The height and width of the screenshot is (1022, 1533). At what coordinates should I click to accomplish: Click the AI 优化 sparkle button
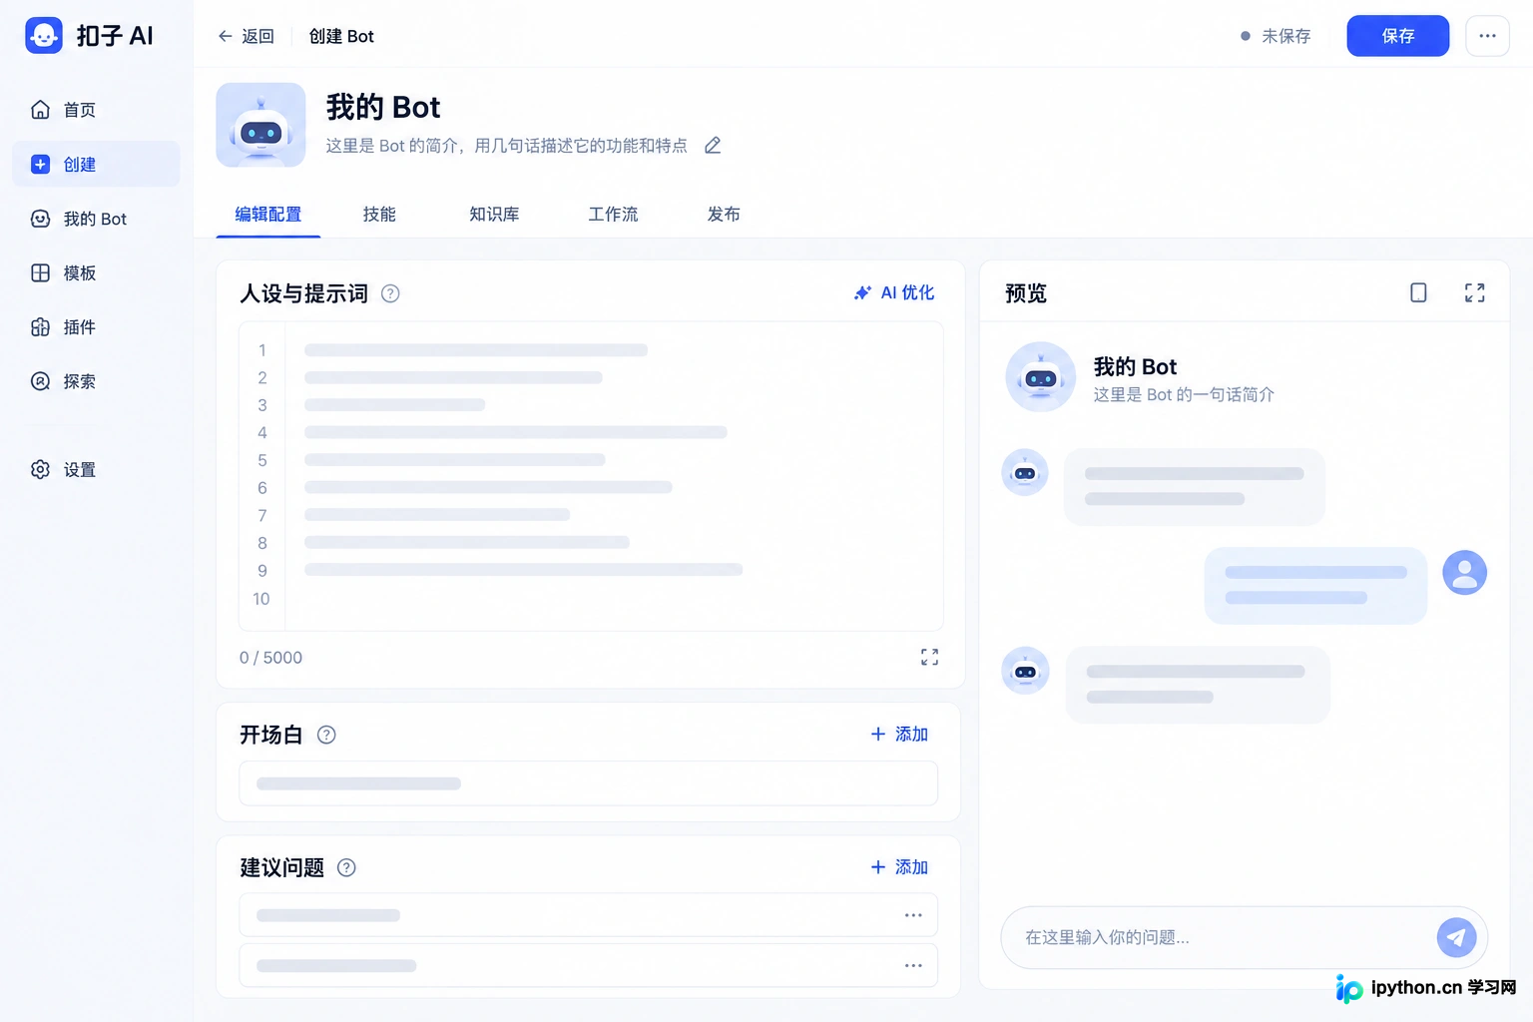pos(894,292)
